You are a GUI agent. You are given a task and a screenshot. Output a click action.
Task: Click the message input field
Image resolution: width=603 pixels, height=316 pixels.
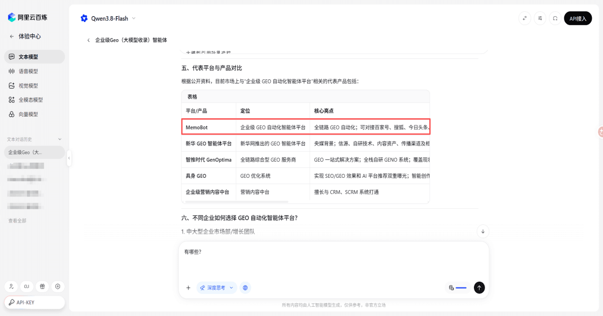[334, 260]
